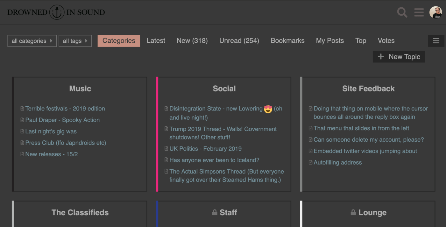Click document icon beside New releases - 15/2
This screenshot has width=446, height=227.
(22, 154)
